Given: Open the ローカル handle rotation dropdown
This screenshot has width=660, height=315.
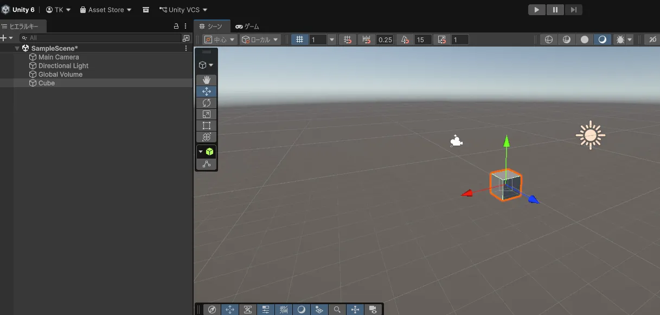Looking at the screenshot, I should point(260,40).
